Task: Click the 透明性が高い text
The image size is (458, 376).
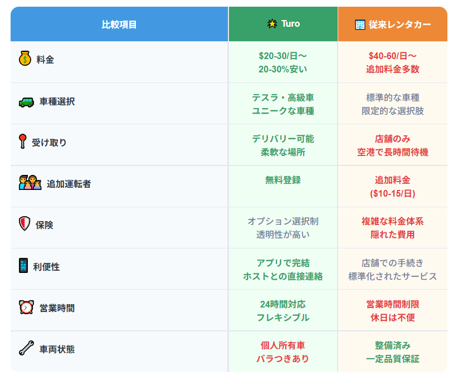Action: (x=283, y=235)
